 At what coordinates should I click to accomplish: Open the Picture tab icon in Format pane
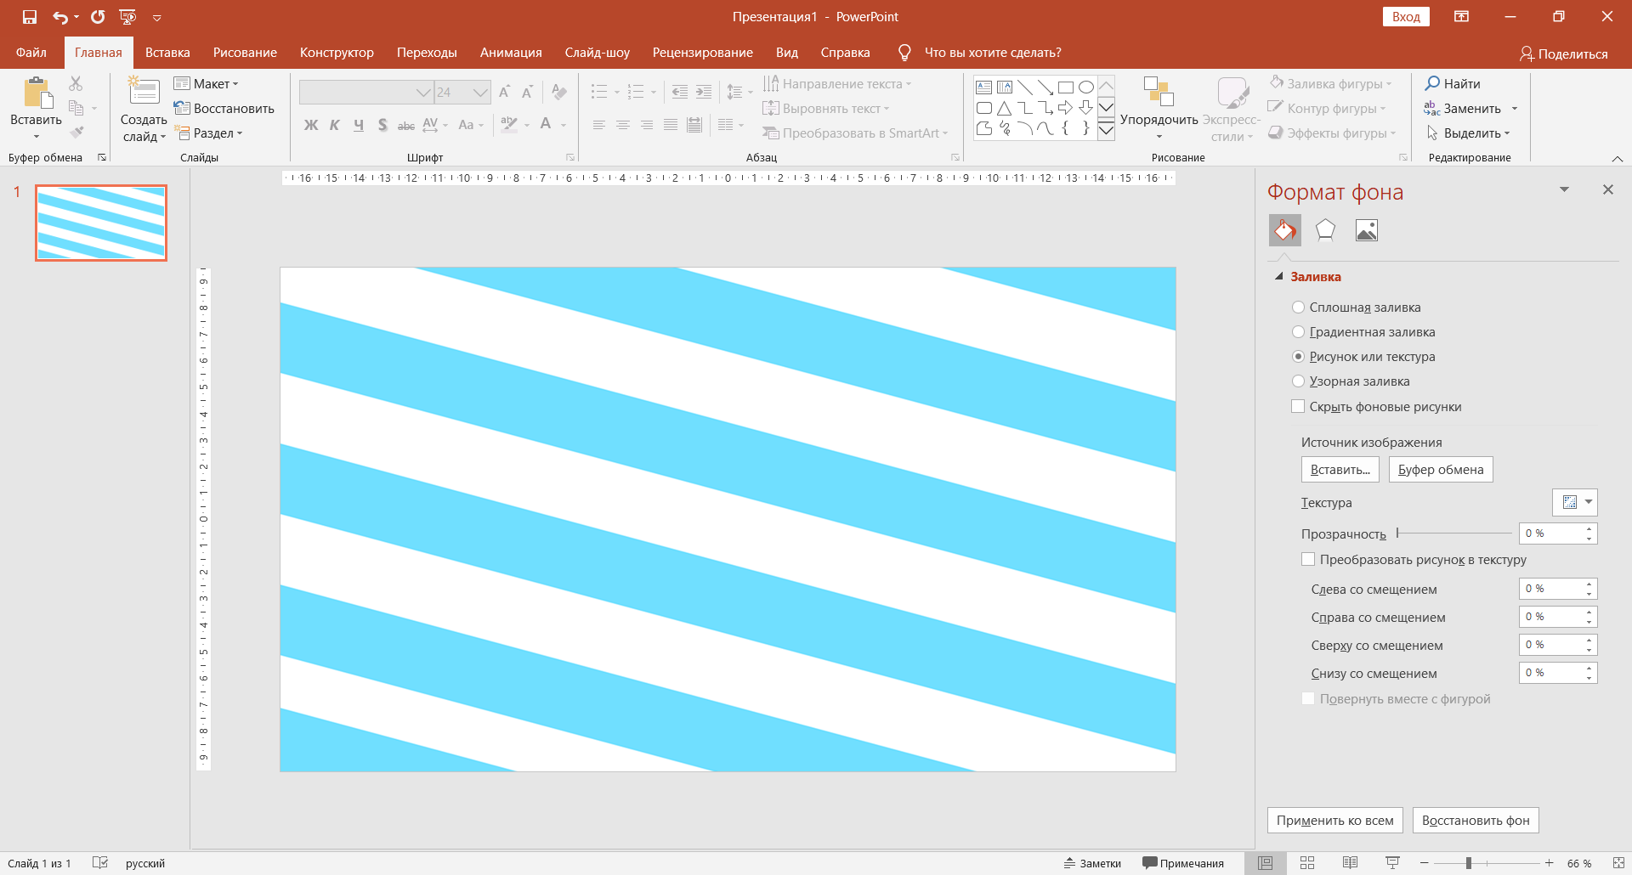1366,230
